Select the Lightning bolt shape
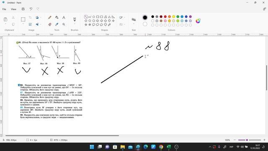 (109, 25)
